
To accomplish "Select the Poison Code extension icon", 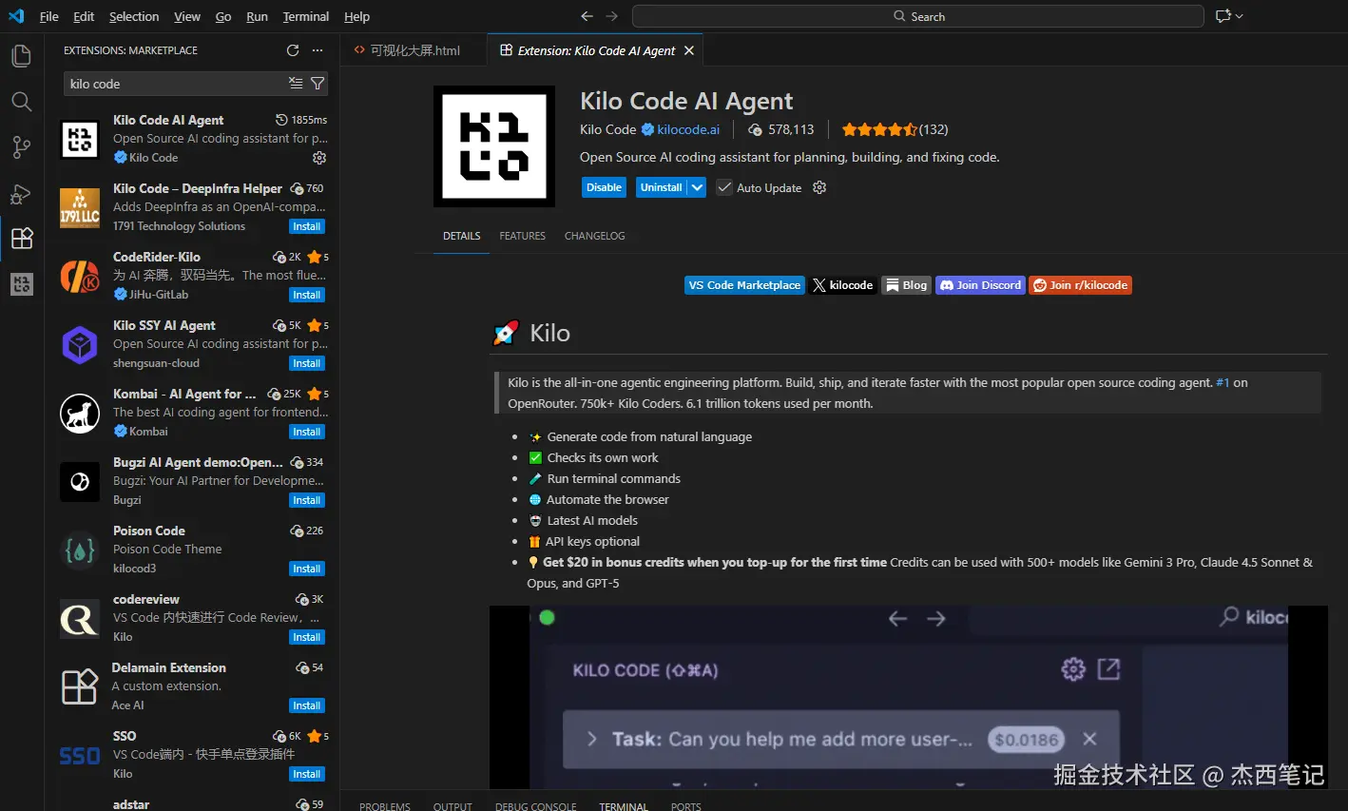I will pyautogui.click(x=80, y=550).
